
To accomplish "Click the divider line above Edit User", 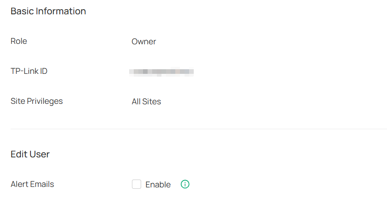I will coord(198,129).
